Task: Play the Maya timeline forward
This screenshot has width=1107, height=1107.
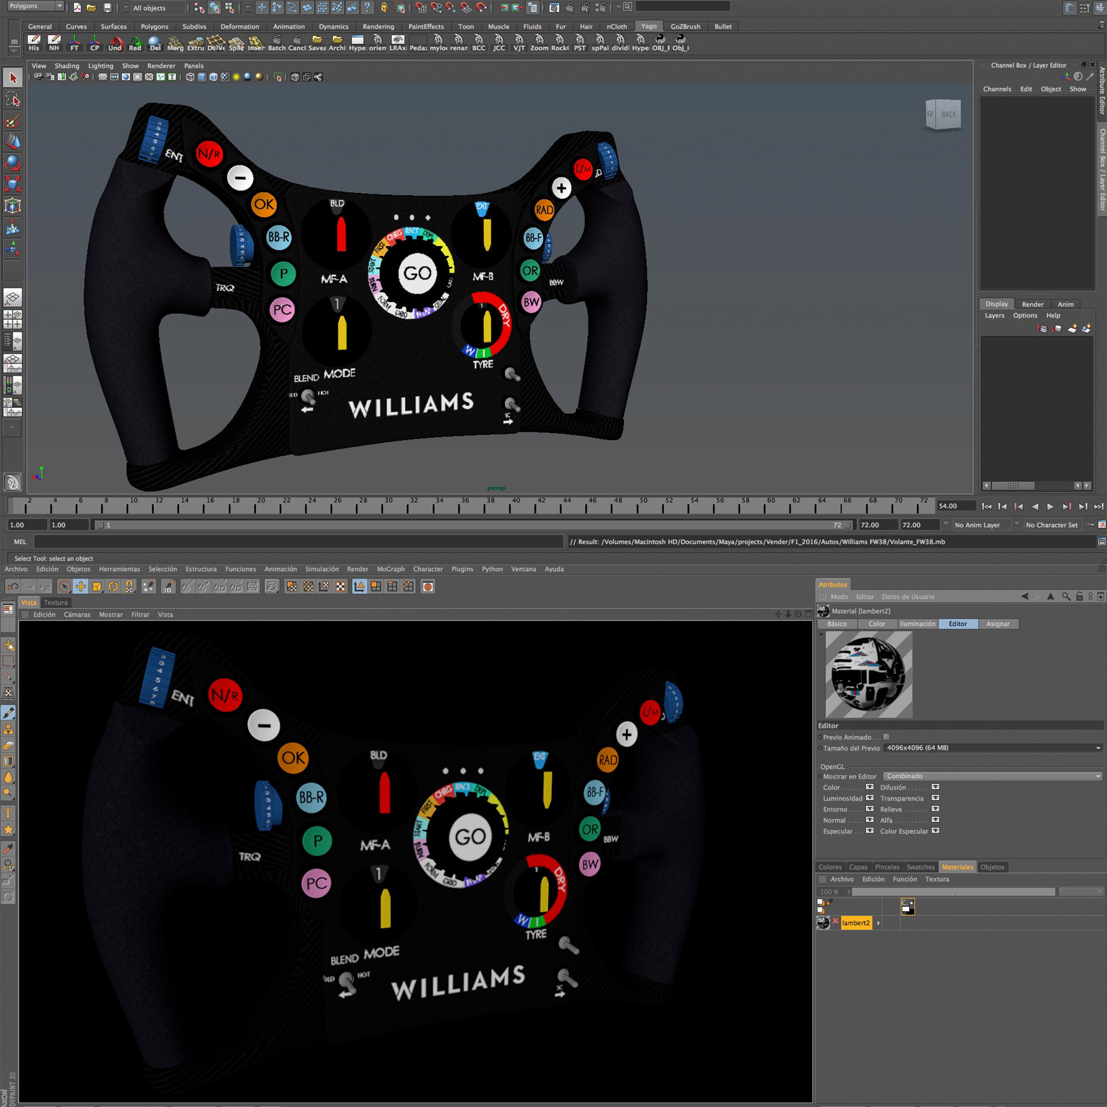Action: pos(1050,507)
